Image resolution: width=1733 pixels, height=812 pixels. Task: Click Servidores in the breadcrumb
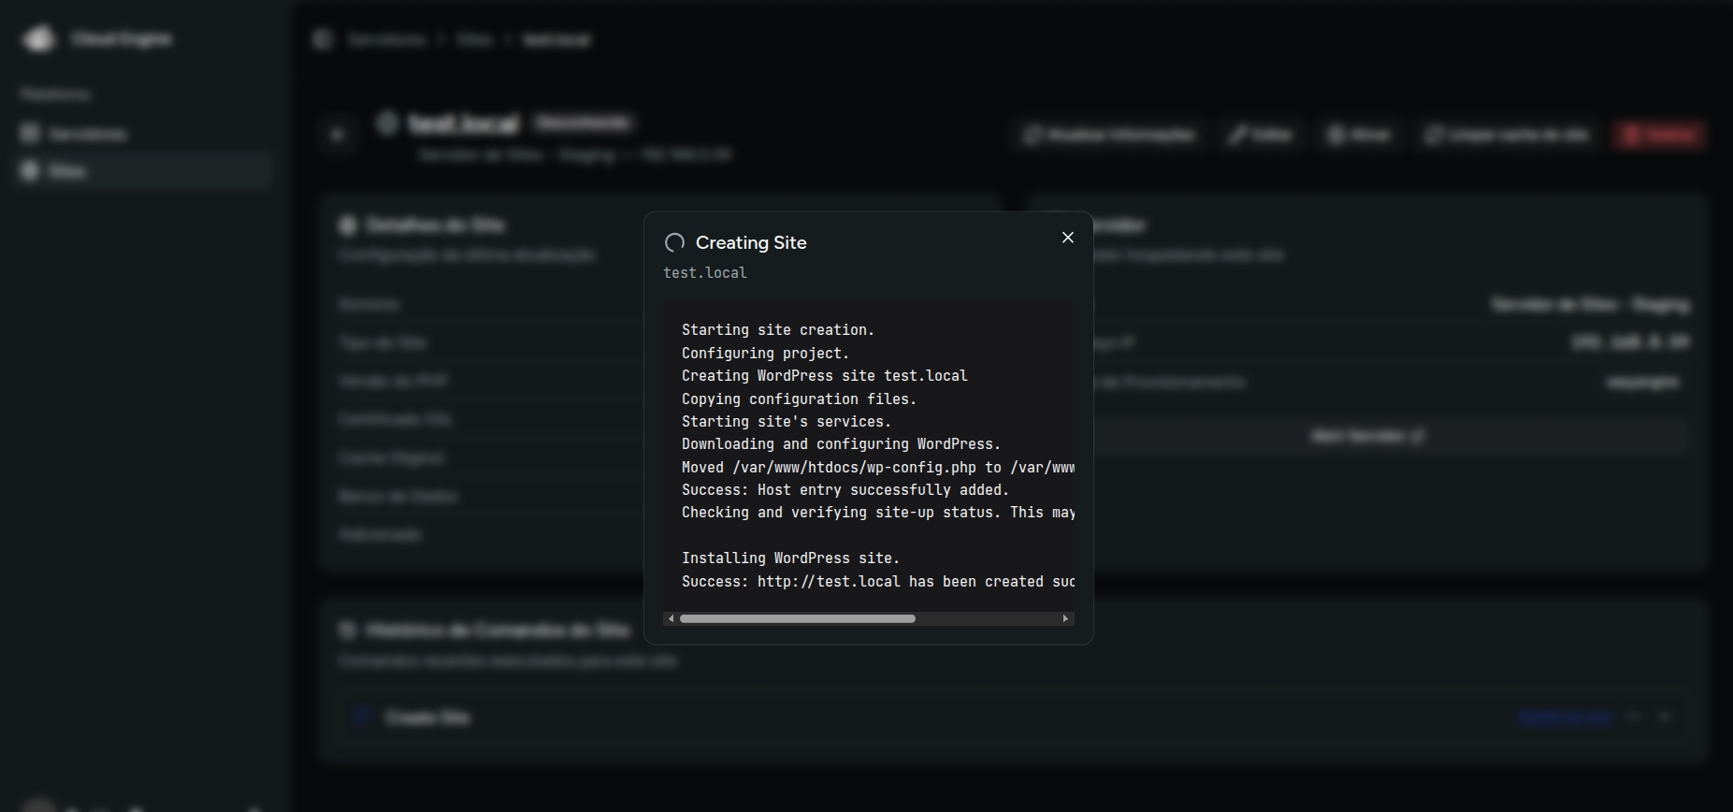386,40
